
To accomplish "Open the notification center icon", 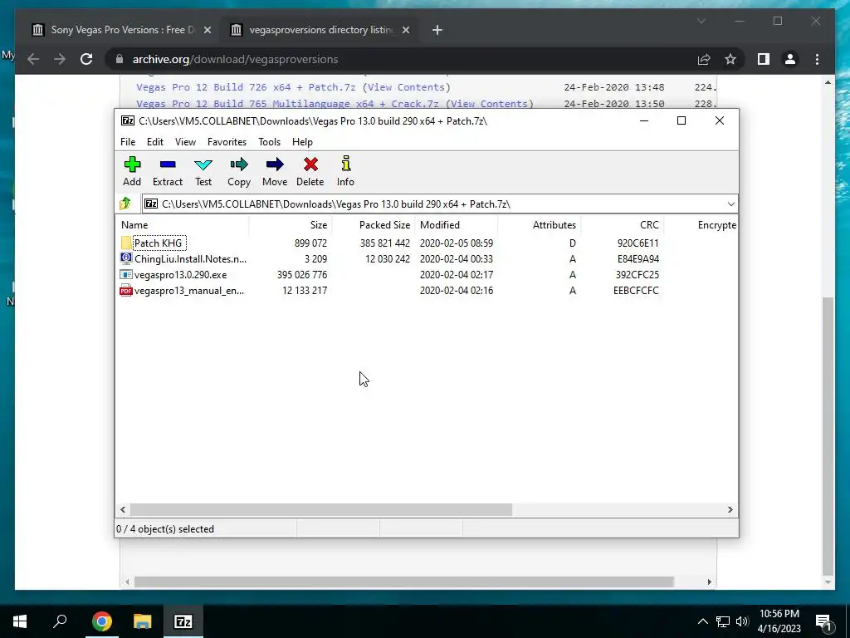I will (823, 621).
